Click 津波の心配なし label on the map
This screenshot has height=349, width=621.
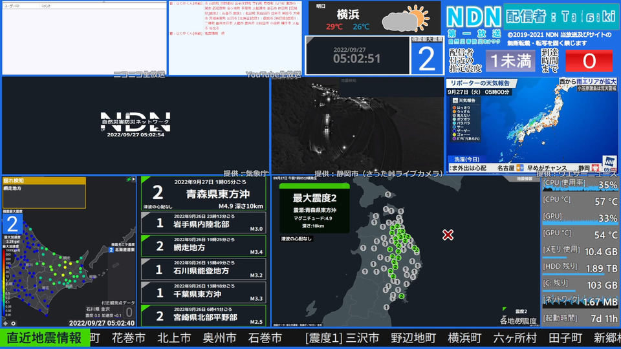[296, 238]
